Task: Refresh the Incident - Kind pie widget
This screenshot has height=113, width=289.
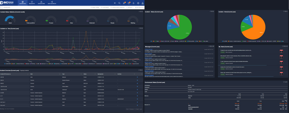Action: [284, 12]
